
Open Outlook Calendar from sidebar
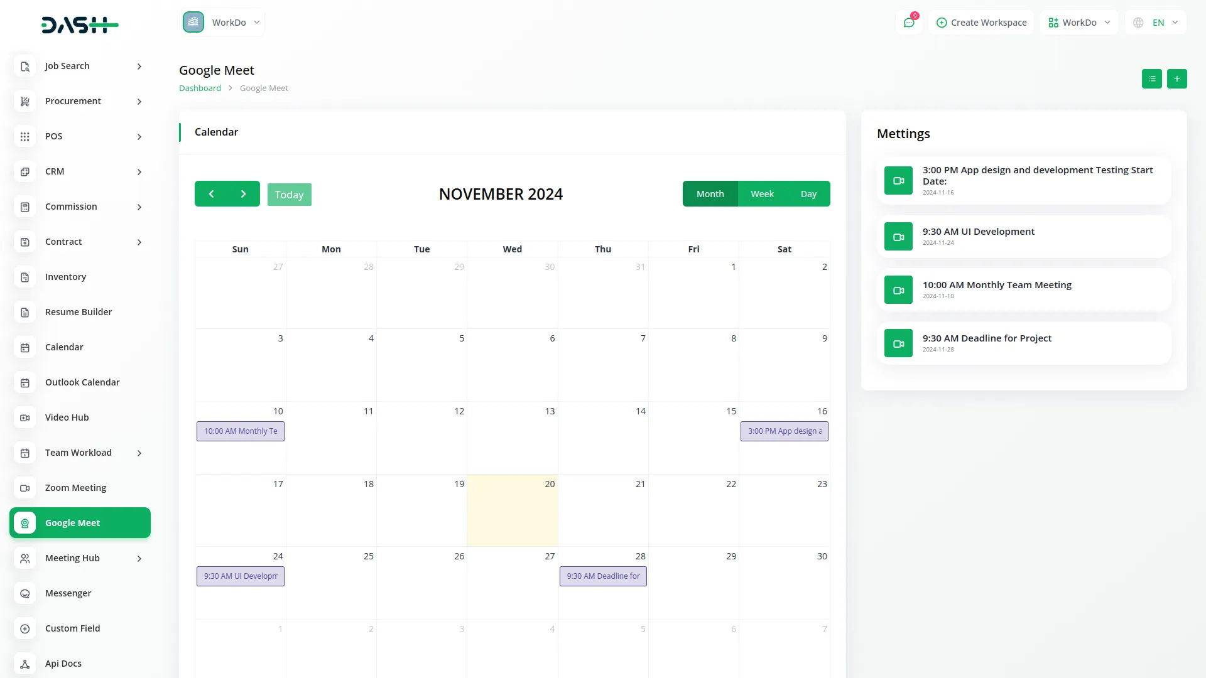click(82, 382)
